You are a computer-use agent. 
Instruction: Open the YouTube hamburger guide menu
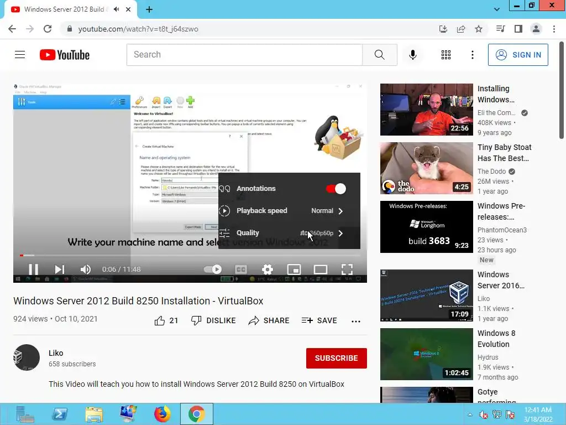click(x=20, y=55)
